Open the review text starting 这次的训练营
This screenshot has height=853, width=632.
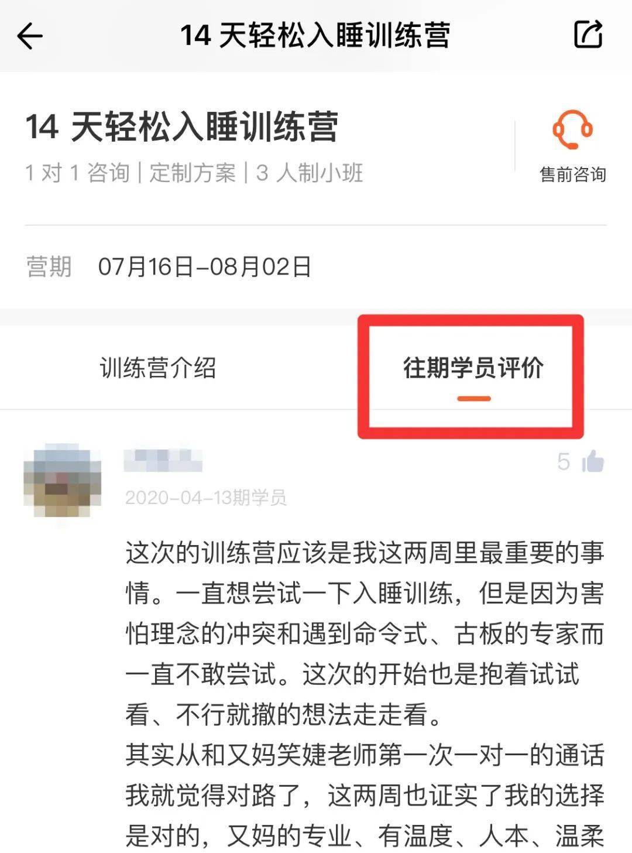click(x=365, y=633)
